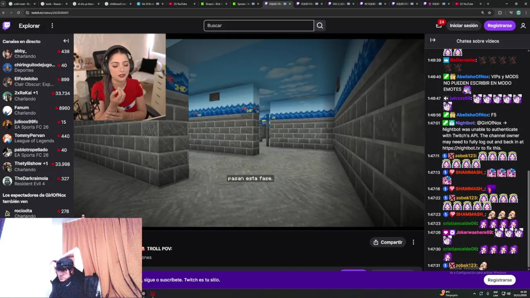The image size is (530, 298).
Task: Click the Compartir button
Action: (388, 242)
